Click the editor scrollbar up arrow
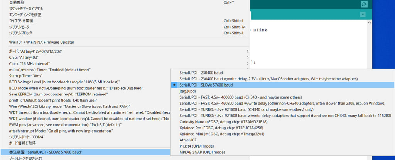 click(x=369, y=22)
